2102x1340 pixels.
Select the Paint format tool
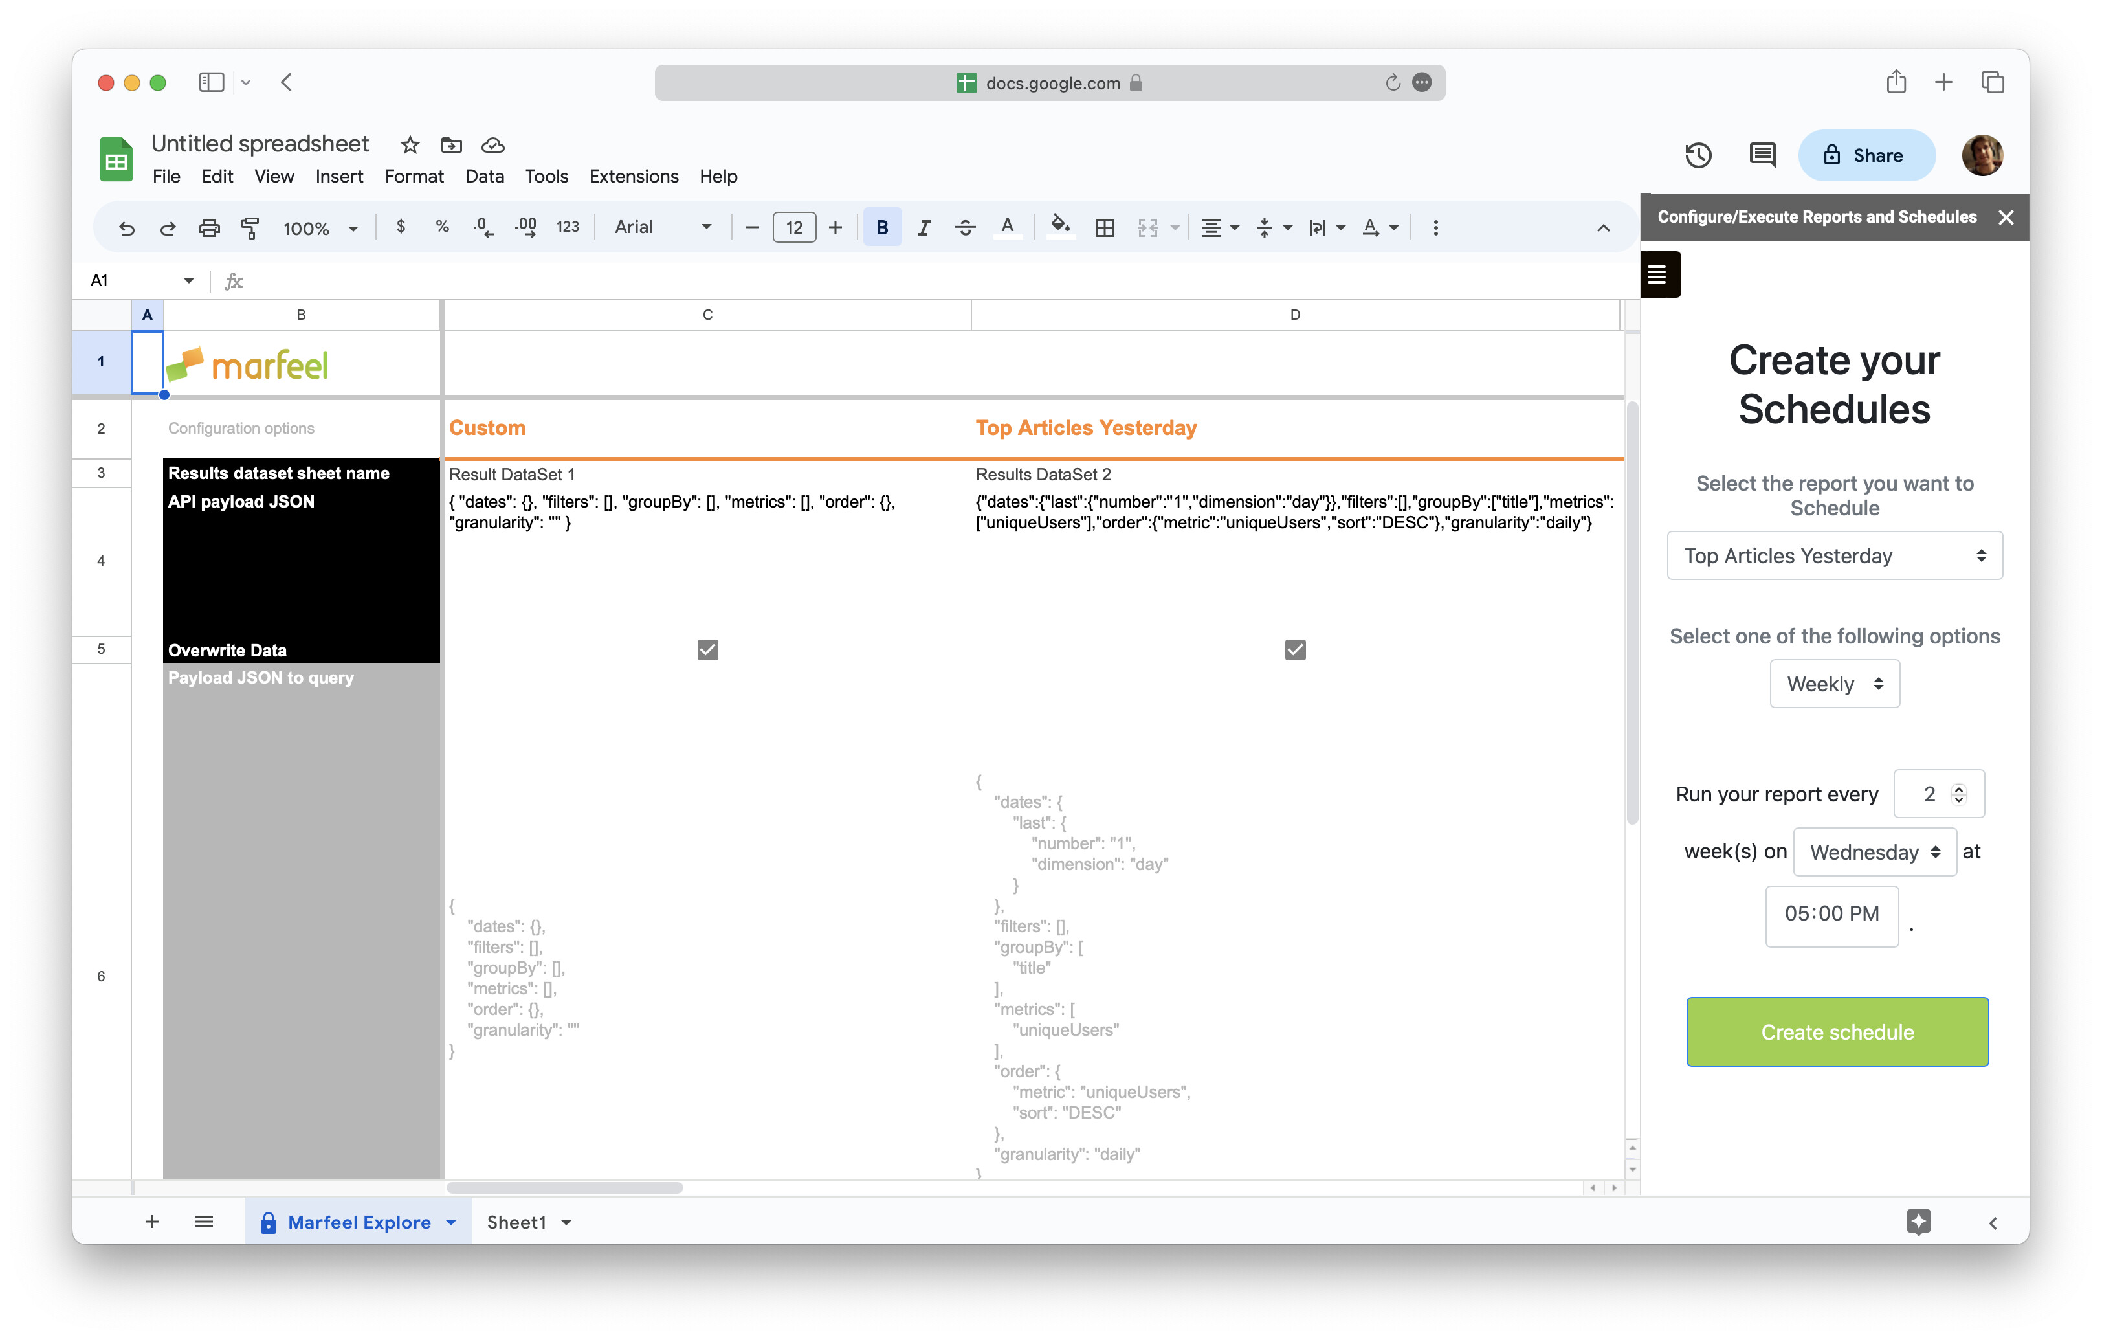pyautogui.click(x=250, y=227)
